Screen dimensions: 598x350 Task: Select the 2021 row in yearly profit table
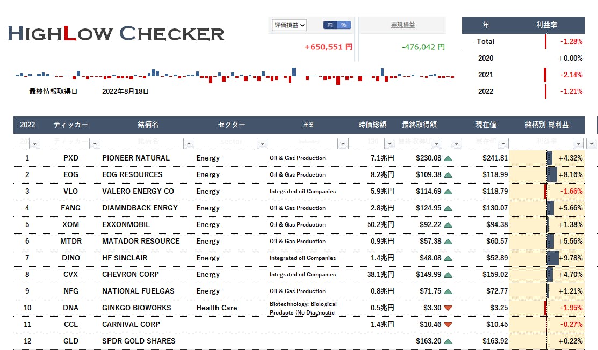tap(523, 75)
